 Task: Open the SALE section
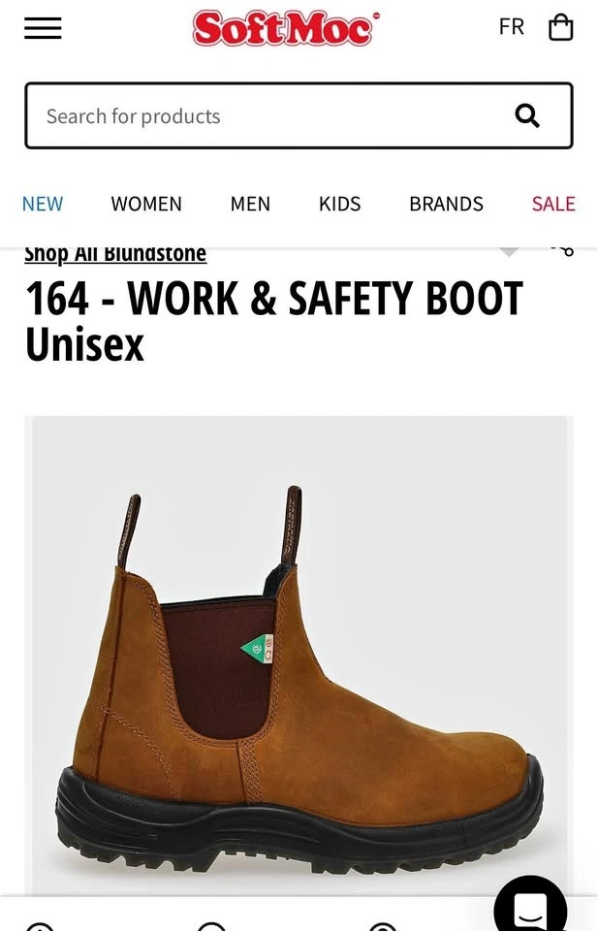[552, 204]
